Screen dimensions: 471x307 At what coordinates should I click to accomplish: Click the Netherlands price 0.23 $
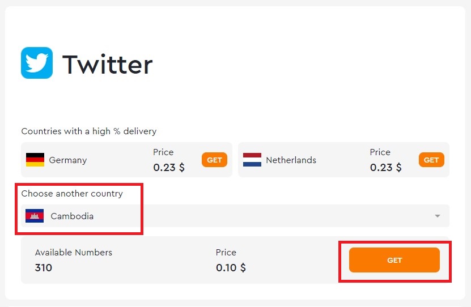(x=385, y=167)
